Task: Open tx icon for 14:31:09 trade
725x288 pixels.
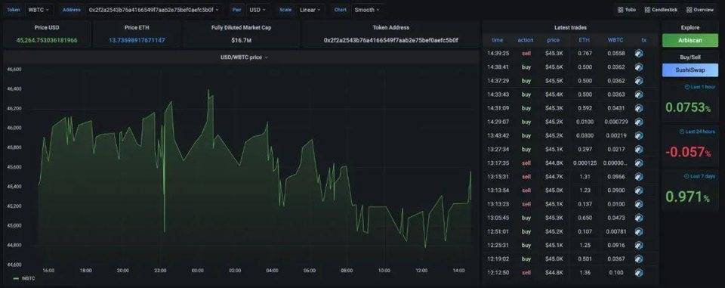Action: click(x=639, y=108)
